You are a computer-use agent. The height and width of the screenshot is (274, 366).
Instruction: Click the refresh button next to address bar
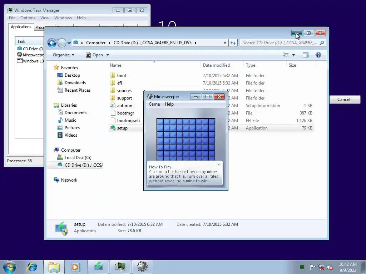click(233, 43)
